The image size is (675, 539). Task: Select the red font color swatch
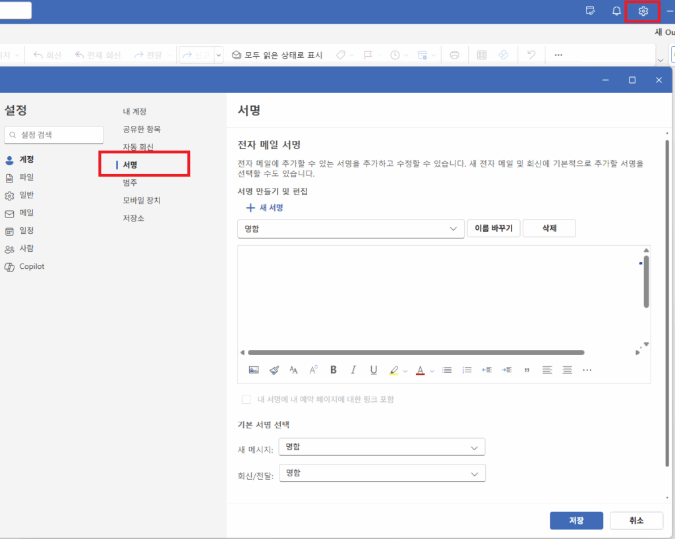pyautogui.click(x=420, y=370)
